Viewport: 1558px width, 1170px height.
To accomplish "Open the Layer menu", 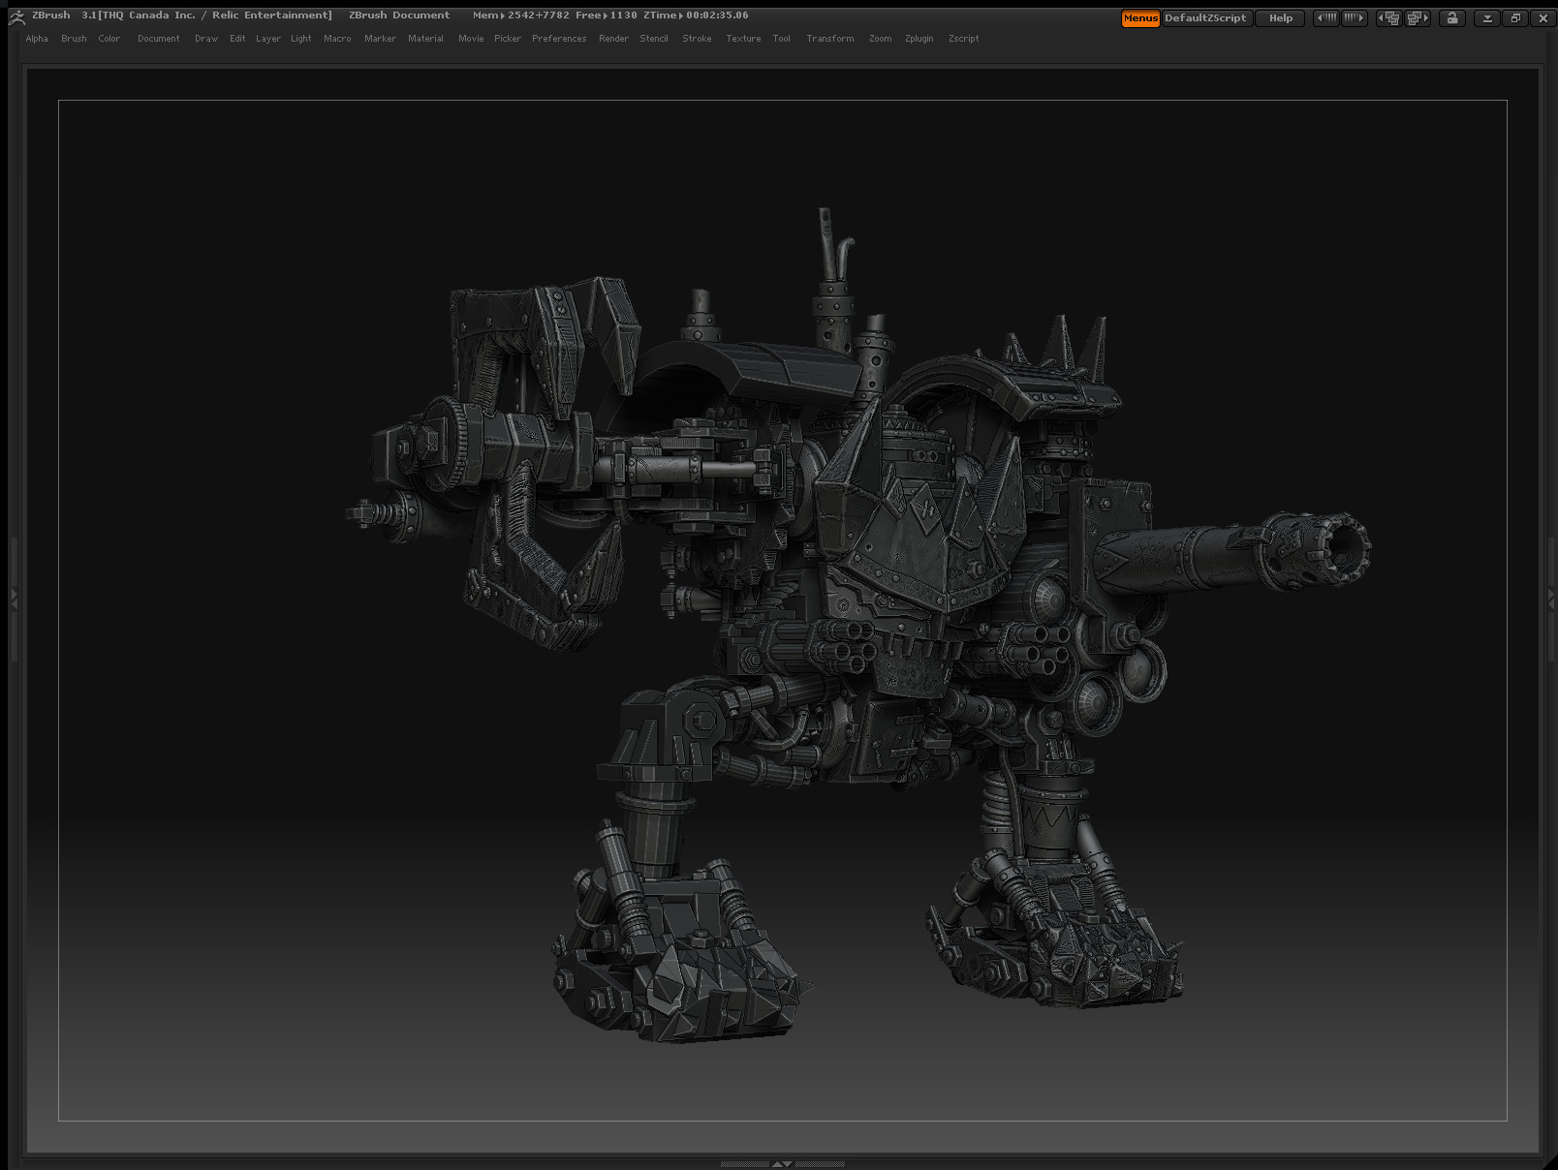I will pos(268,39).
